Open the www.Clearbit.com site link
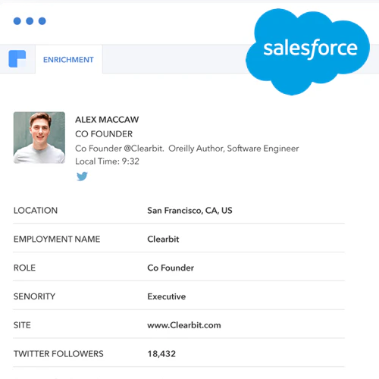Image resolution: width=379 pixels, height=379 pixels. click(x=184, y=325)
